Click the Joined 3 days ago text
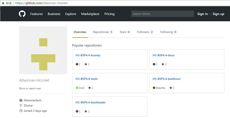 (35, 111)
